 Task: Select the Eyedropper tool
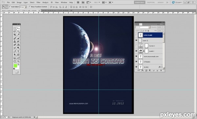tap(18, 35)
